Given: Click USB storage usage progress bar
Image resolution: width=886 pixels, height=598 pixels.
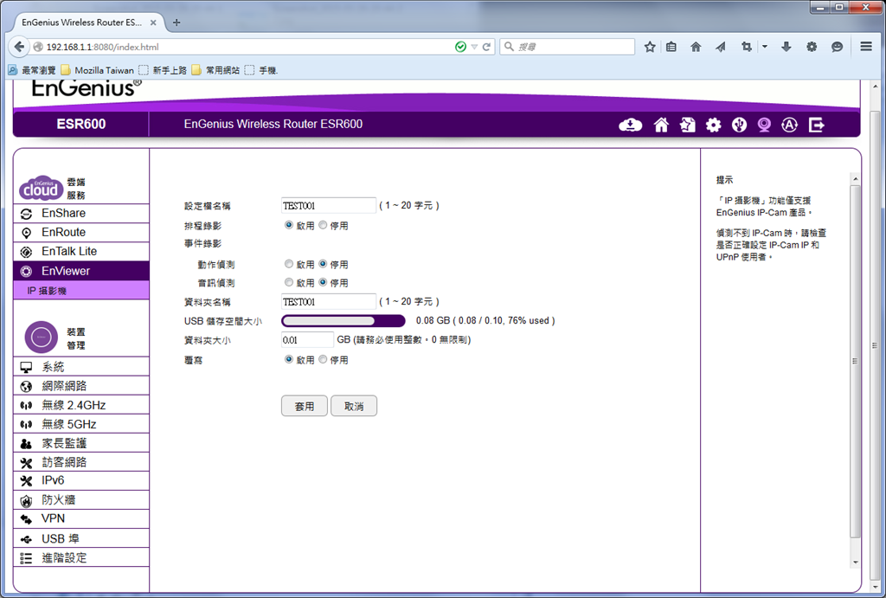Looking at the screenshot, I should (343, 321).
